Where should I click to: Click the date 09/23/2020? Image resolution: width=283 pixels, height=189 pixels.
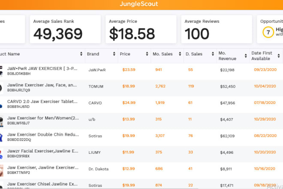(265, 70)
